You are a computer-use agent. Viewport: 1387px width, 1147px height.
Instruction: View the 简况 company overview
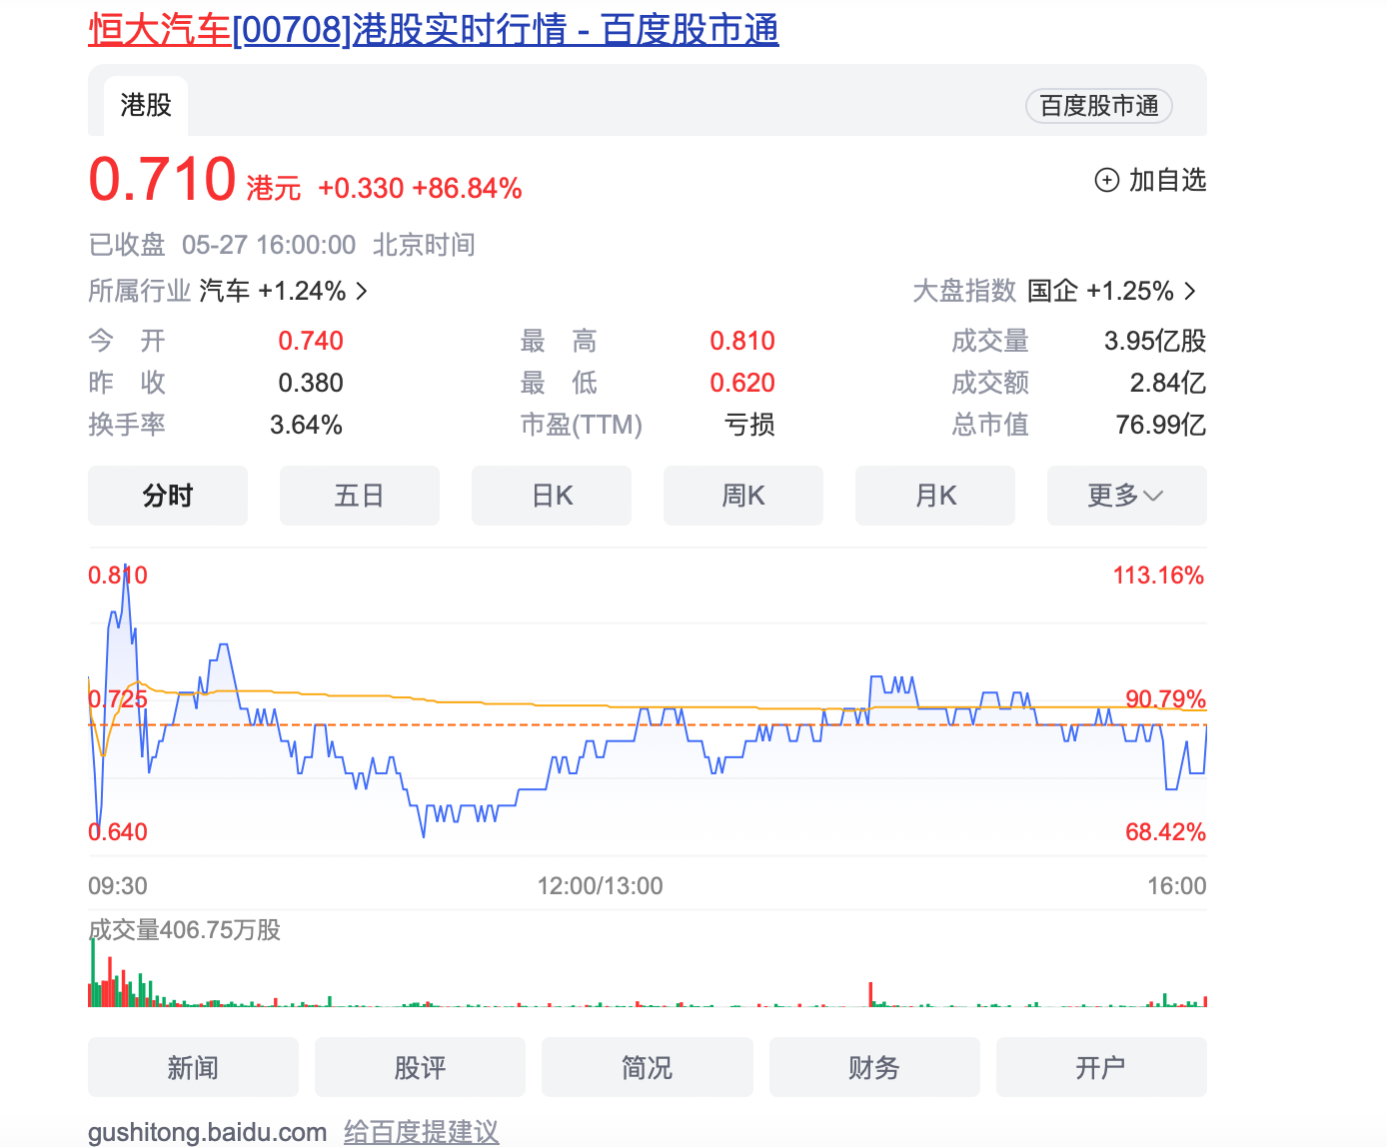point(647,1067)
